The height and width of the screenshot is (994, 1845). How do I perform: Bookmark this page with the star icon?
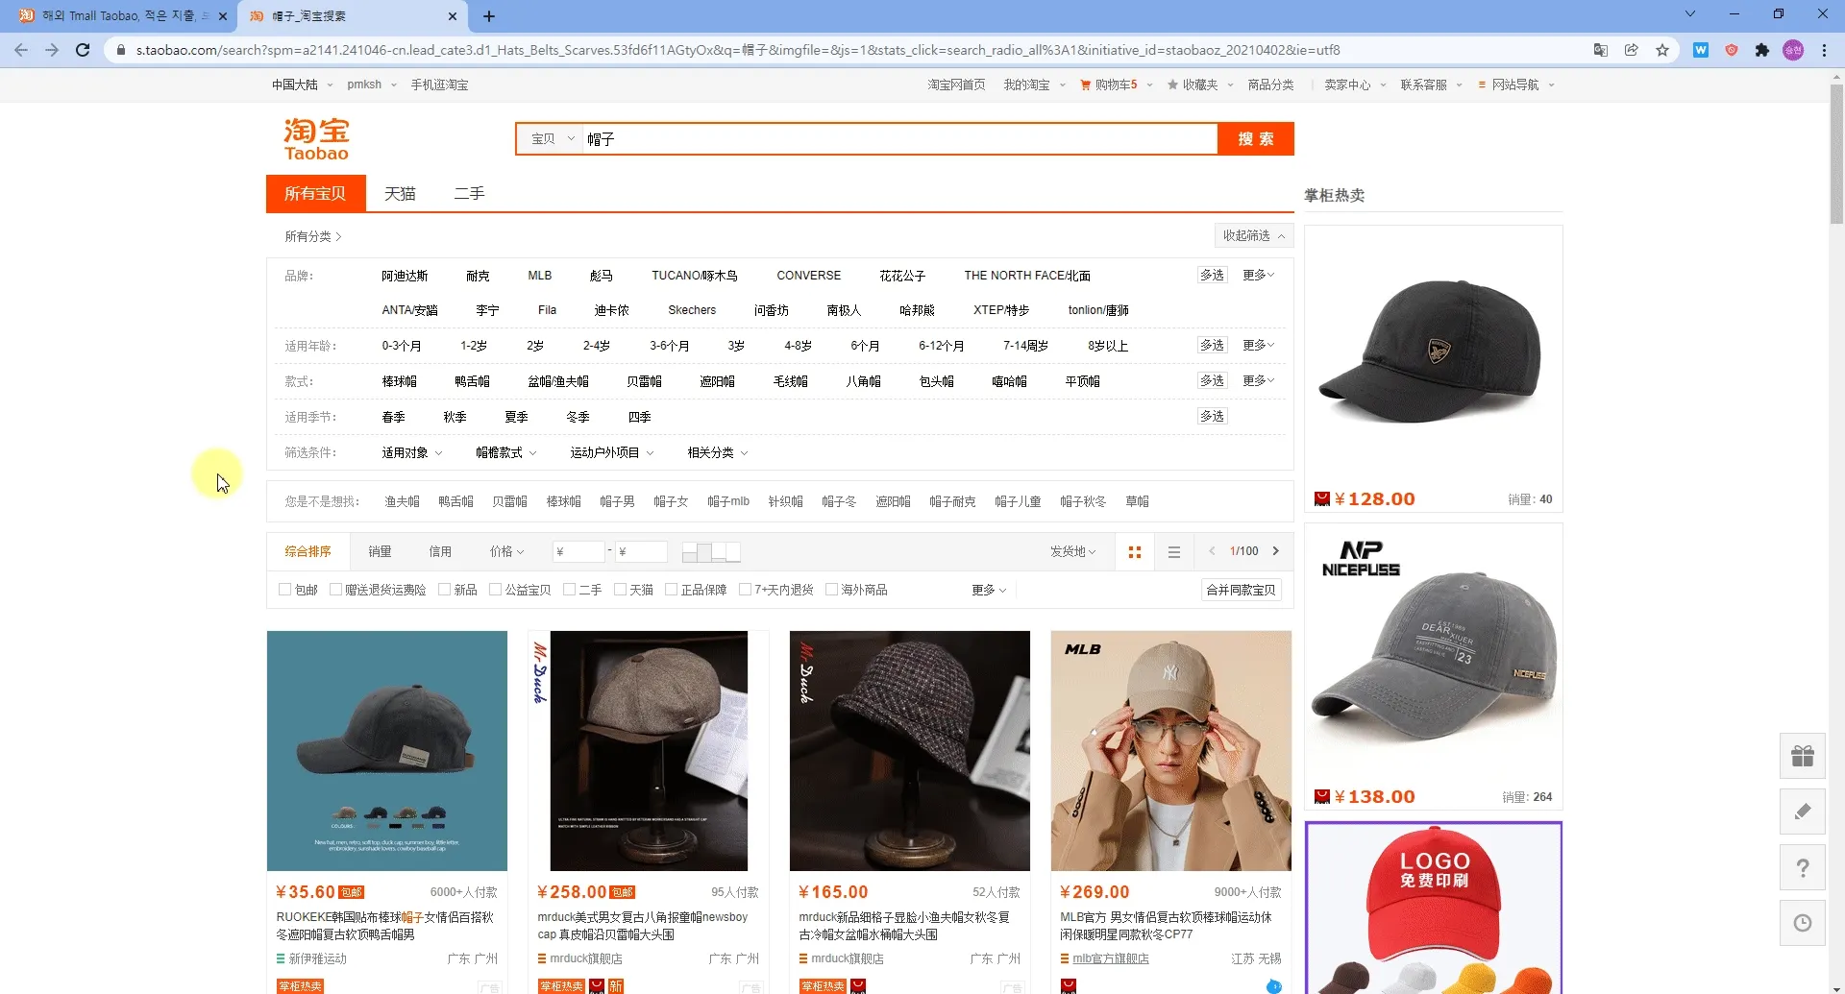[x=1662, y=50]
